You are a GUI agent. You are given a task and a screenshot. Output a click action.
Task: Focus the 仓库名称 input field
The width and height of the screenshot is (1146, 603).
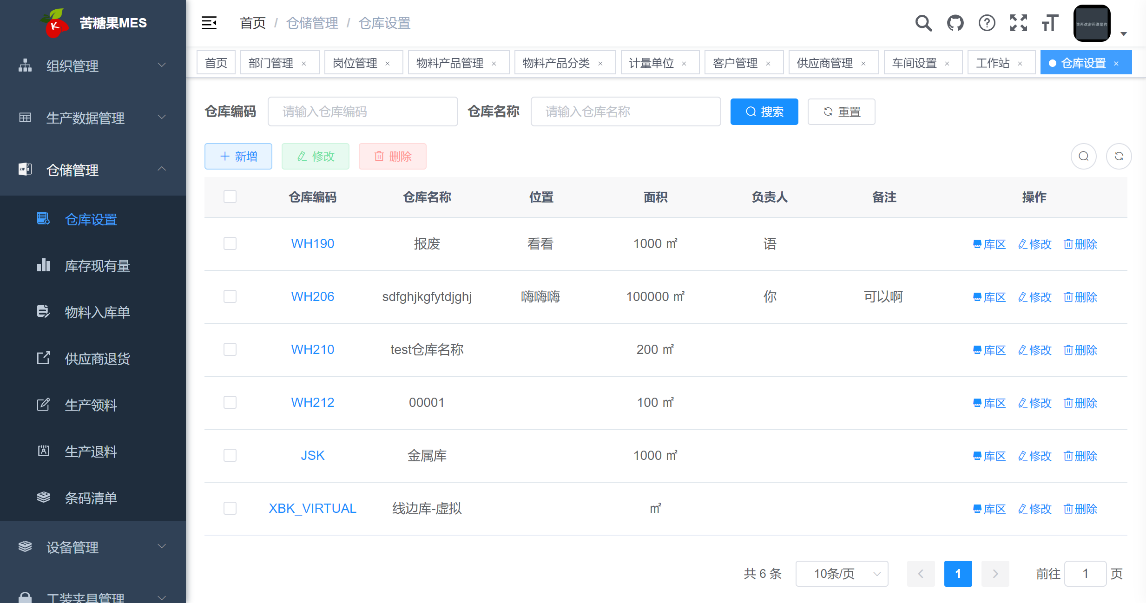[626, 111]
